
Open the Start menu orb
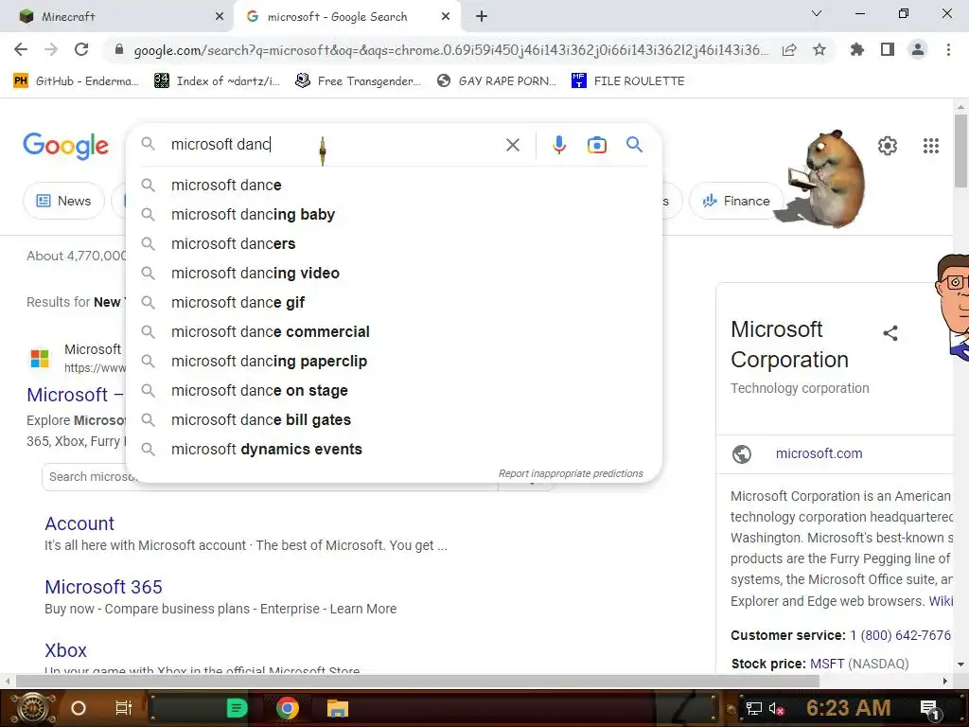(x=32, y=708)
